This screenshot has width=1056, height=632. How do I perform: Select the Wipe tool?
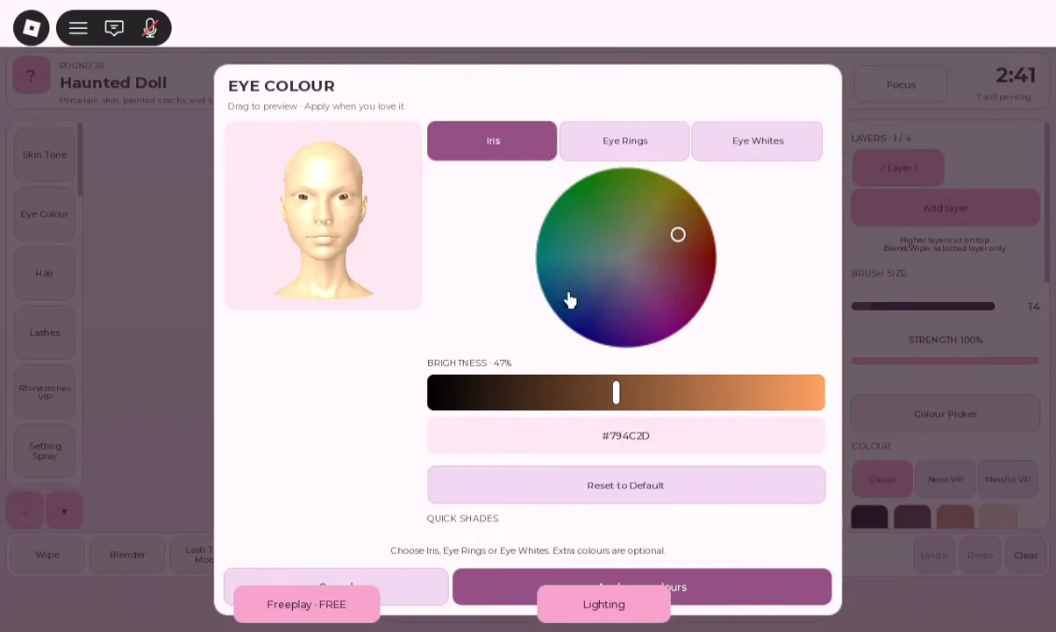pyautogui.click(x=47, y=555)
